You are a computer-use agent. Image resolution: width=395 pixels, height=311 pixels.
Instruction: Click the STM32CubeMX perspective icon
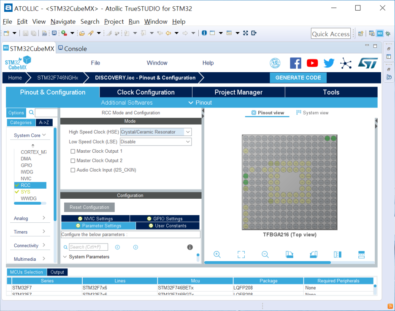tap(380, 33)
